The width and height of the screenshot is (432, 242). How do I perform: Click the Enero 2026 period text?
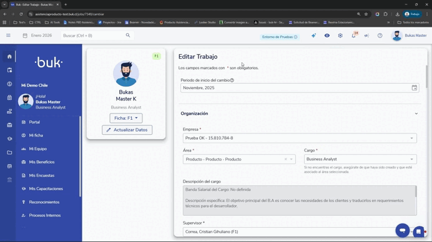(x=41, y=36)
